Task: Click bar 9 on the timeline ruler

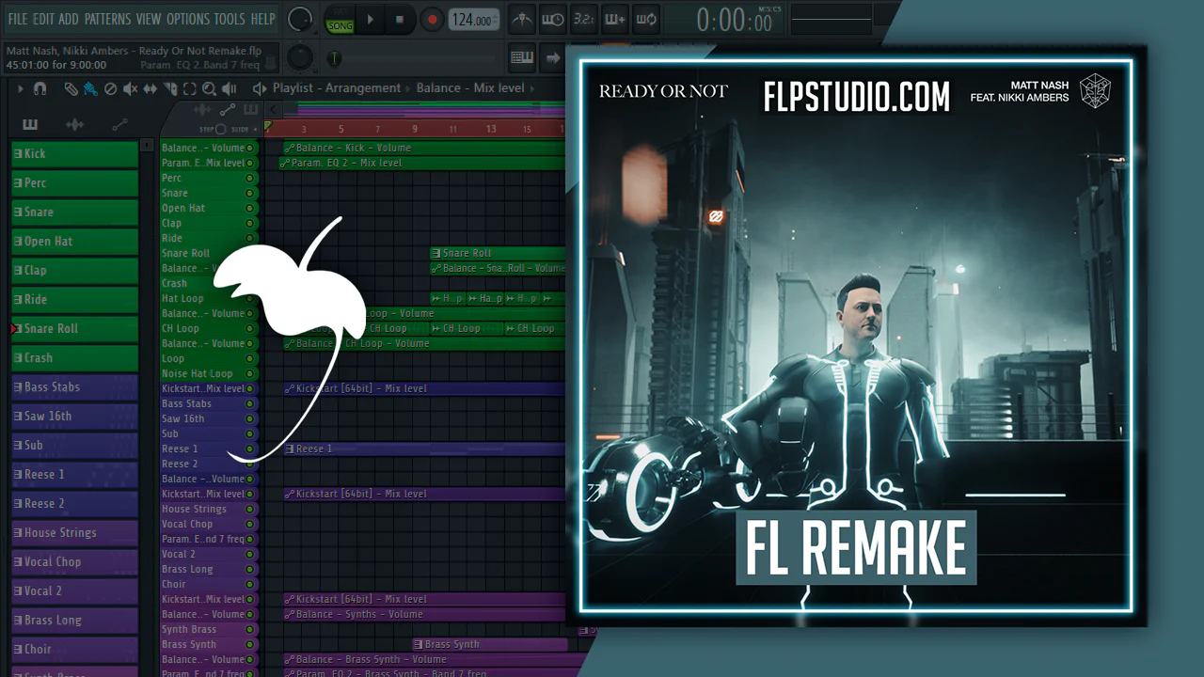Action: pyautogui.click(x=414, y=129)
